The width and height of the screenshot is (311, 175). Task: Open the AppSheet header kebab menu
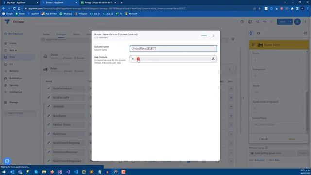[305, 22]
